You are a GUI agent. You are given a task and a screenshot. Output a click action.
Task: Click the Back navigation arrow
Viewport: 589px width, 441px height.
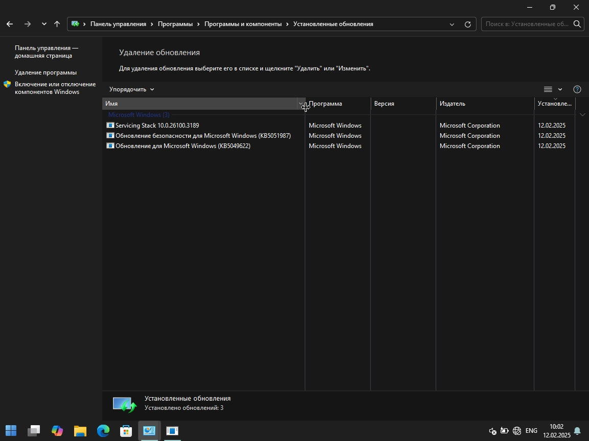point(10,24)
